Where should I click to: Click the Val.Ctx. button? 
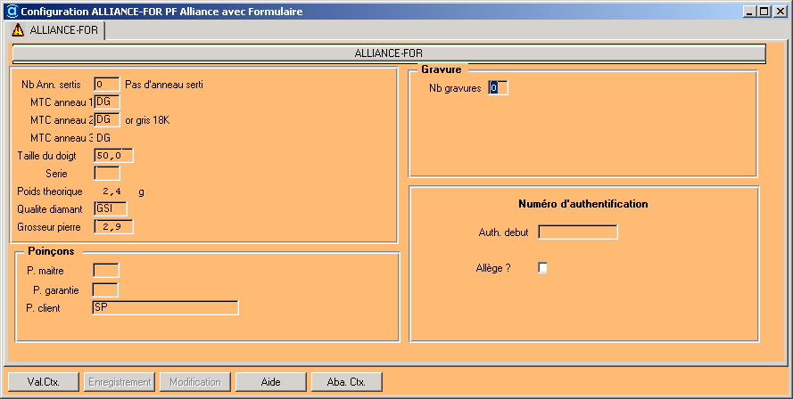tap(43, 382)
